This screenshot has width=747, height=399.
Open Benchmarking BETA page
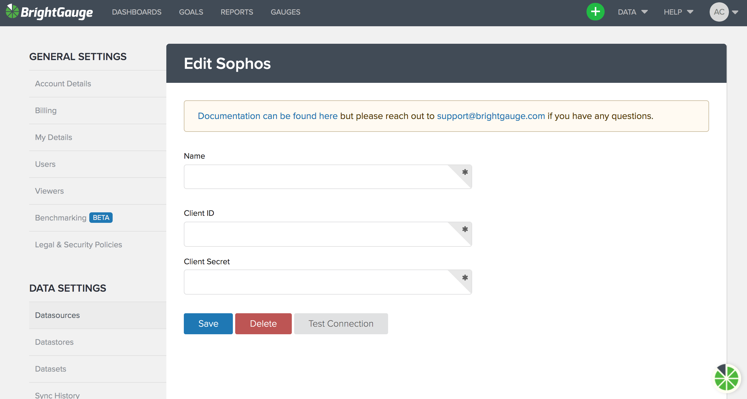coord(98,218)
